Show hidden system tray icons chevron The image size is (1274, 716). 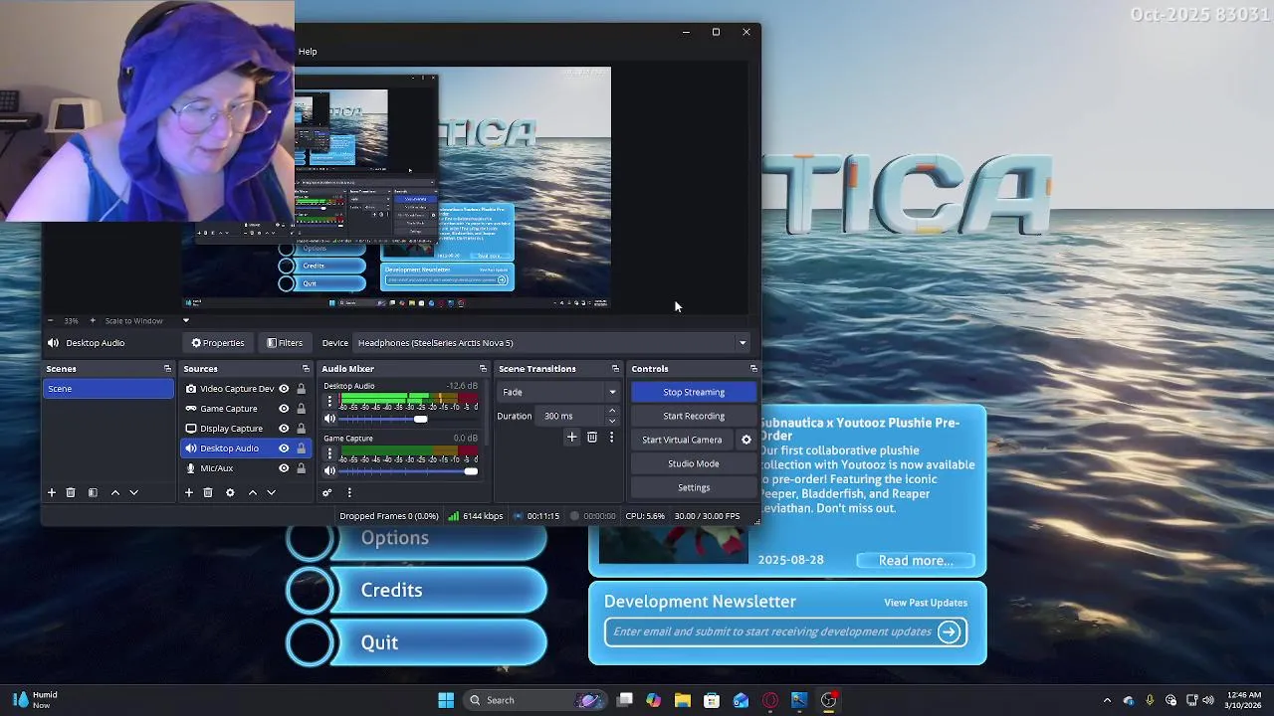[1107, 700]
